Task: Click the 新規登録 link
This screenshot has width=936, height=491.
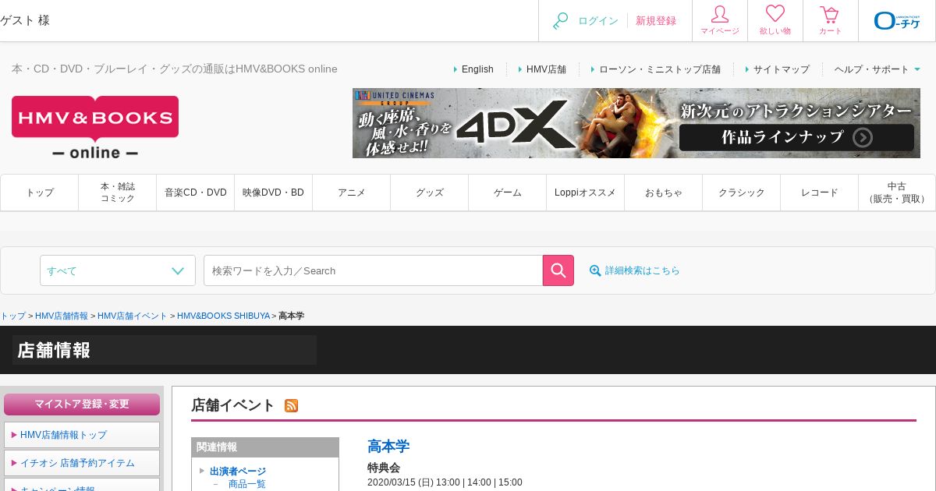Action: click(x=656, y=21)
